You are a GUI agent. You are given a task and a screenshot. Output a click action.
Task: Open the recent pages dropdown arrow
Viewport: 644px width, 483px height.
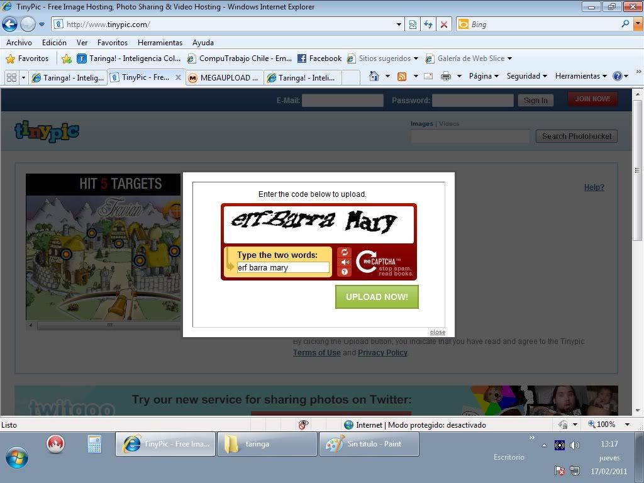[x=42, y=25]
